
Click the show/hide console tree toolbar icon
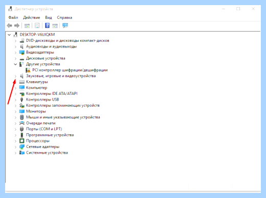27,26
